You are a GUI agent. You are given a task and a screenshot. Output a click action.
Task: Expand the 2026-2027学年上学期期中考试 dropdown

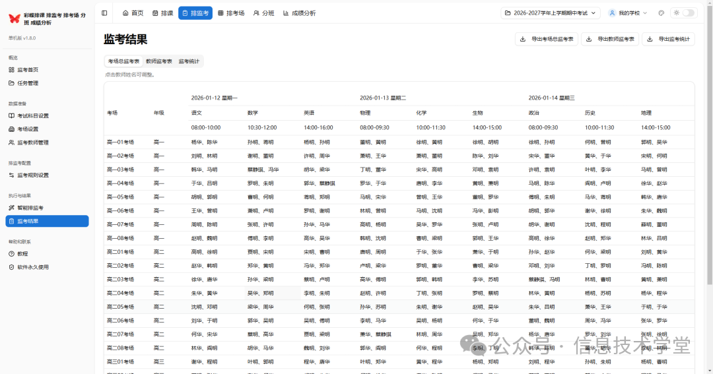click(550, 13)
